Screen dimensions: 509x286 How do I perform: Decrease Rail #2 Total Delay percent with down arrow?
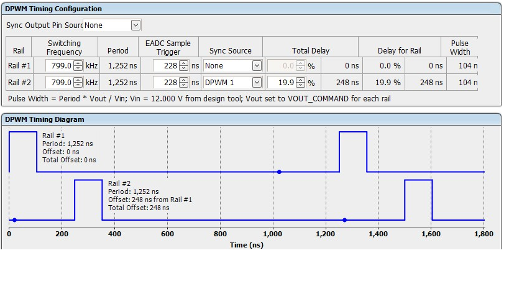pos(301,85)
